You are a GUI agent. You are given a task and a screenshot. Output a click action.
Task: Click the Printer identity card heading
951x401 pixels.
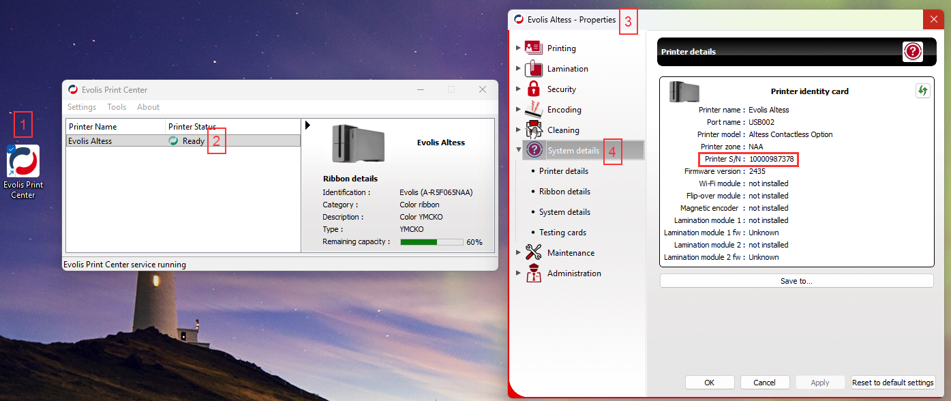coord(809,91)
